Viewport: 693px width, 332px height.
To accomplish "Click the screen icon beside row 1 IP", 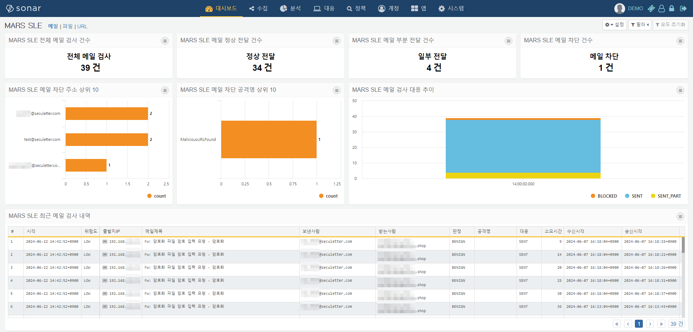I will click(x=105, y=241).
